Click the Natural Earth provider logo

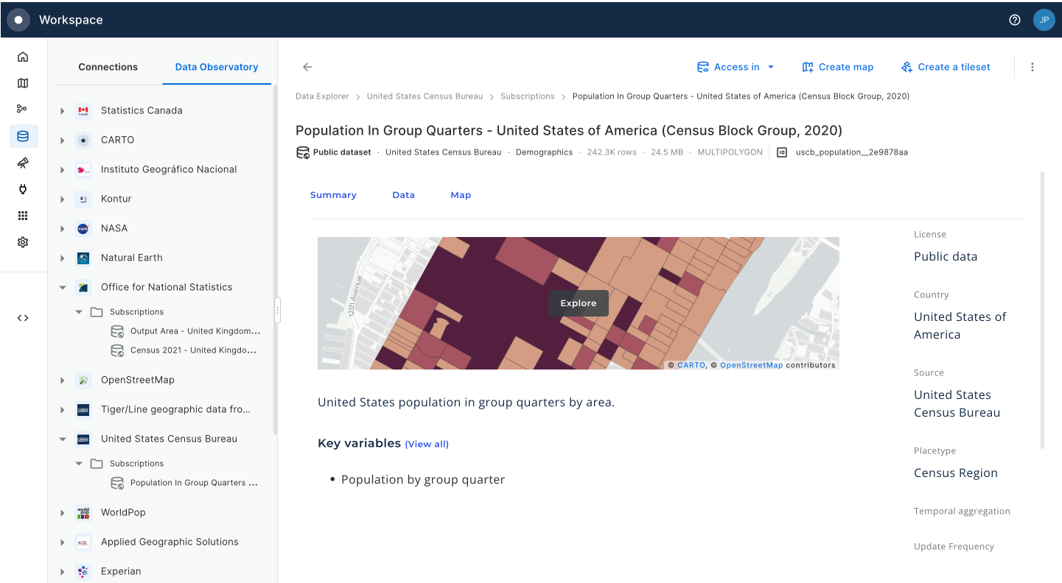(x=83, y=258)
